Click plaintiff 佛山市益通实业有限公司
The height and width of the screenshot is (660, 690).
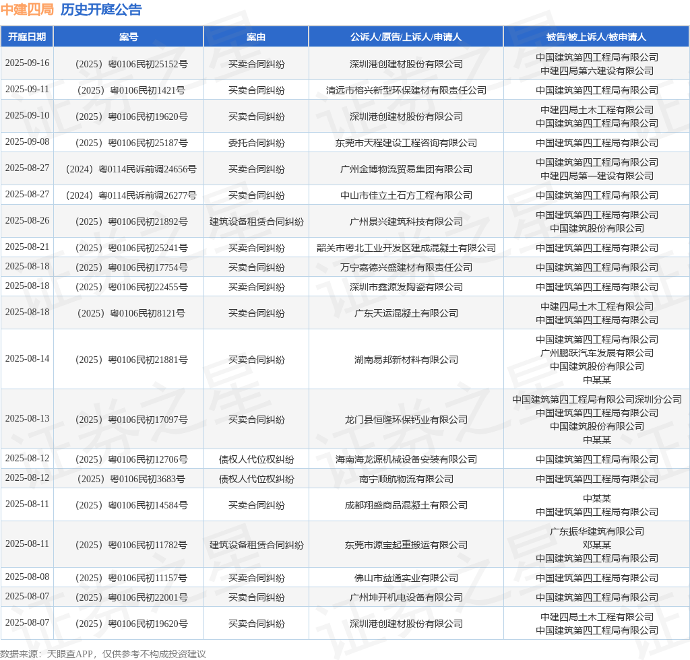coord(406,578)
